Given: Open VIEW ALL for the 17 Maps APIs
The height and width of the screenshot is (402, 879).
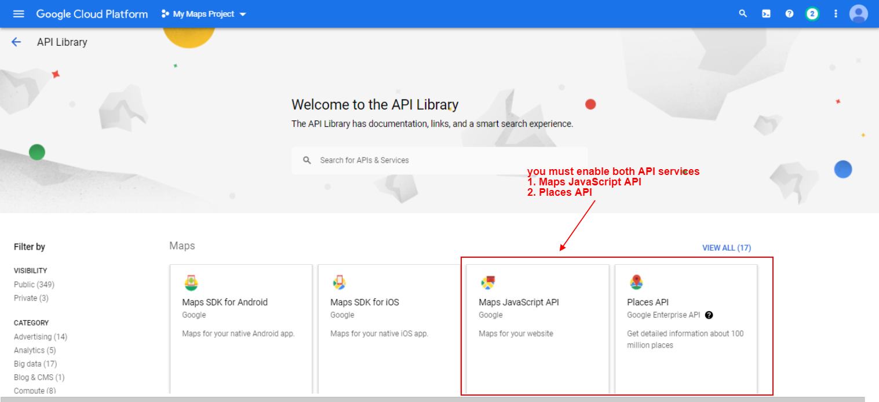Looking at the screenshot, I should click(726, 247).
